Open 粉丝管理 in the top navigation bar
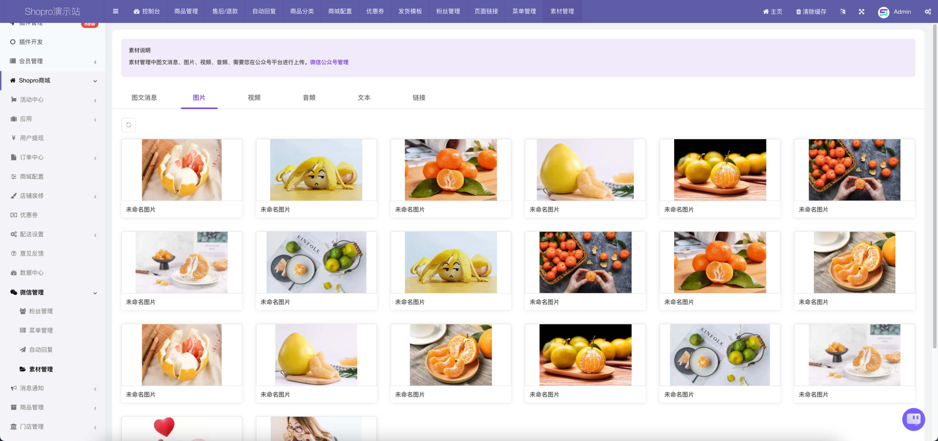 (448, 11)
